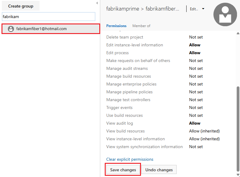Select the Permissions tab
Image resolution: width=240 pixels, height=177 pixels.
pyautogui.click(x=116, y=26)
